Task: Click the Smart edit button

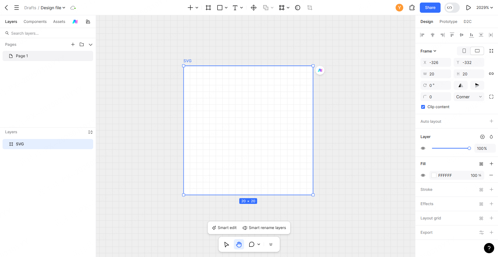Action: pos(224,228)
